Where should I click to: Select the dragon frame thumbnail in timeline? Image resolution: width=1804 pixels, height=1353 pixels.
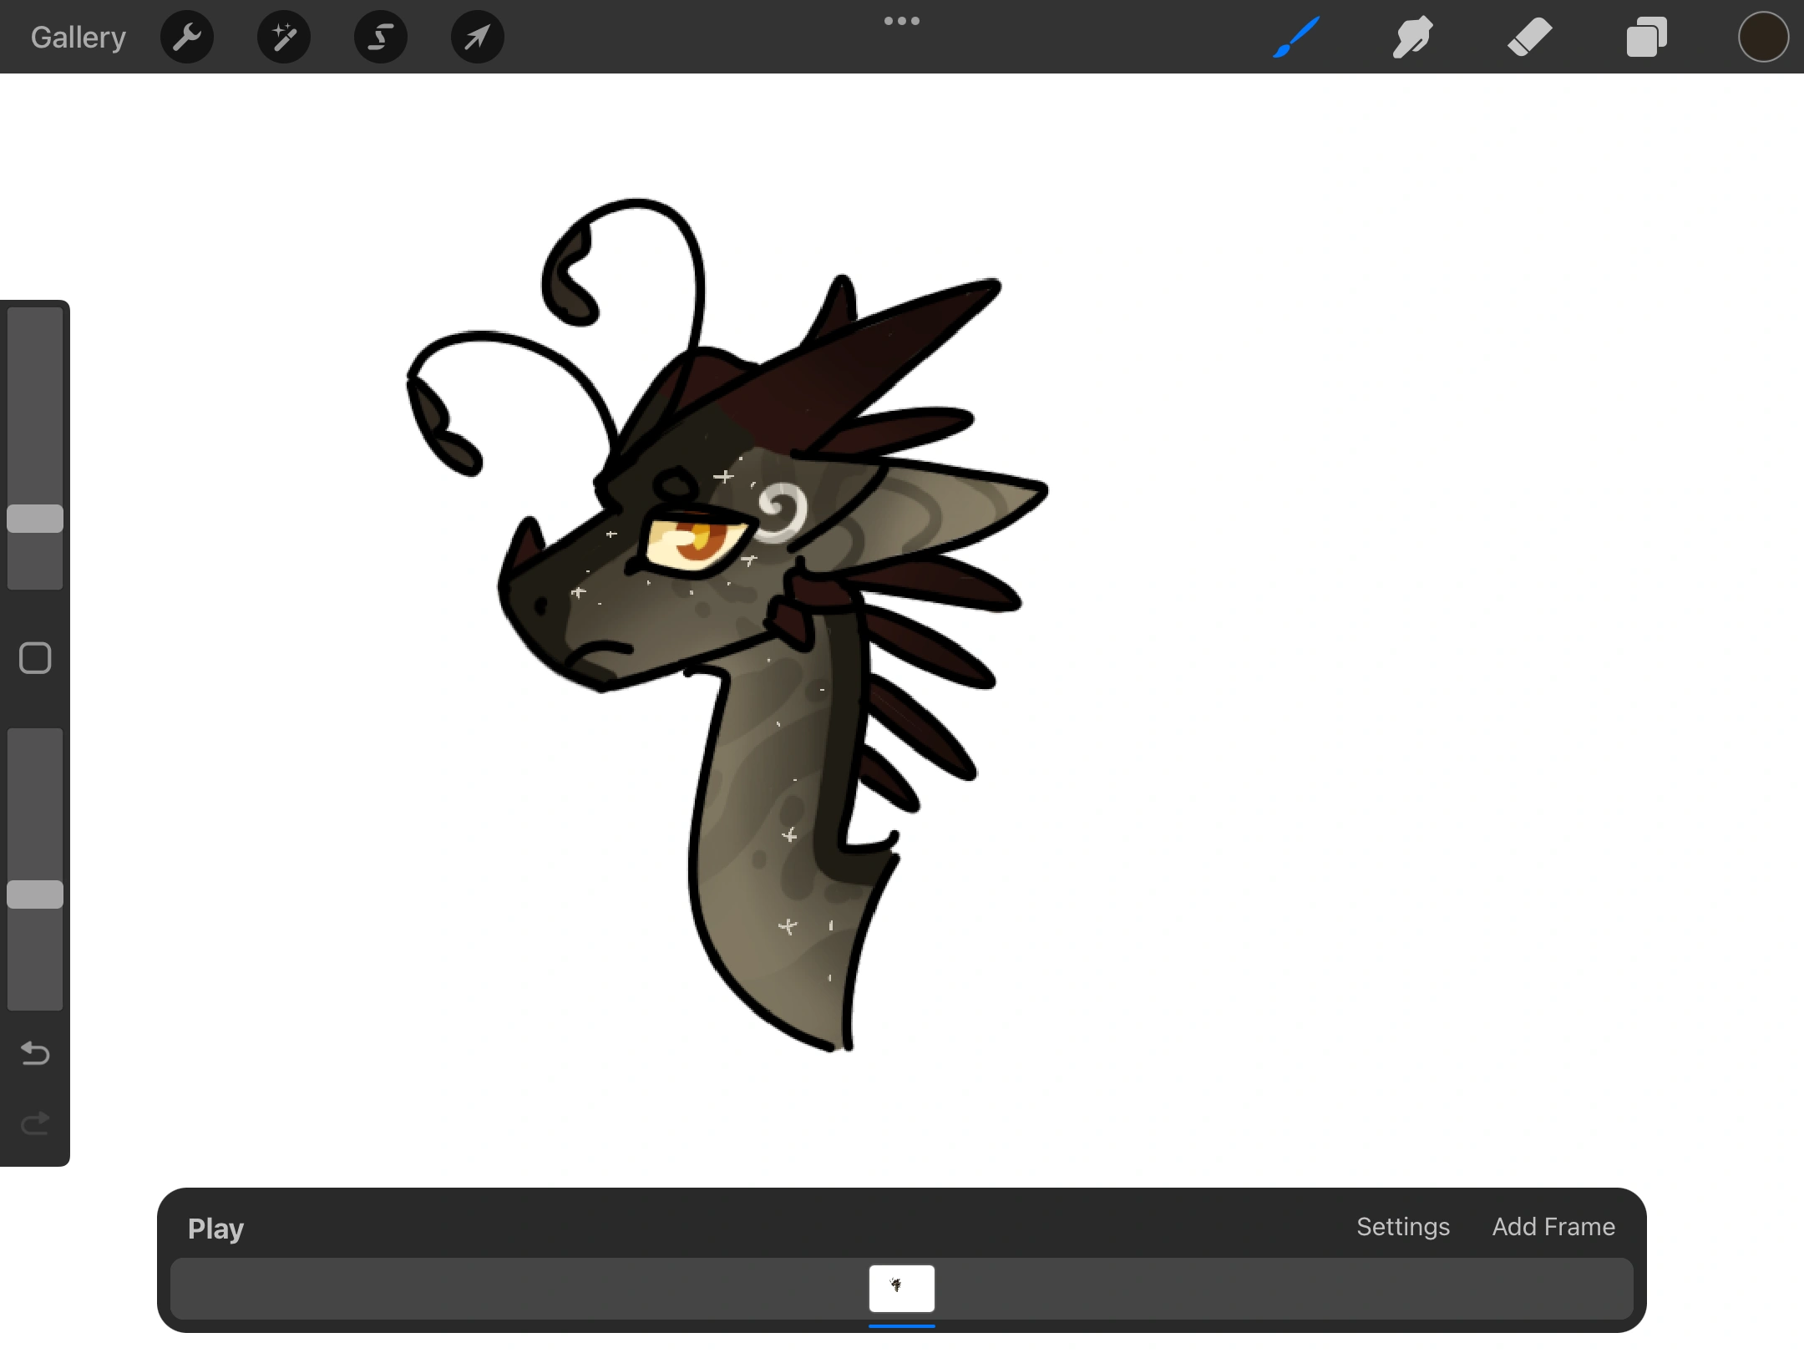tap(902, 1289)
